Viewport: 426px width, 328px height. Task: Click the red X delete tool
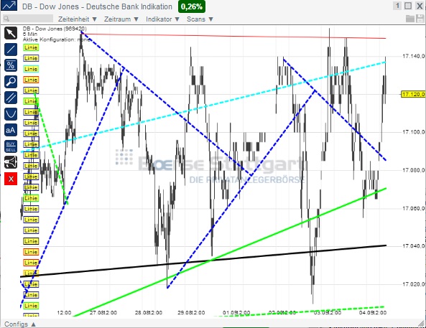point(11,179)
